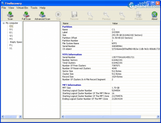Open the File menu
Viewport: 161px width, 123px height.
click(x=4, y=8)
